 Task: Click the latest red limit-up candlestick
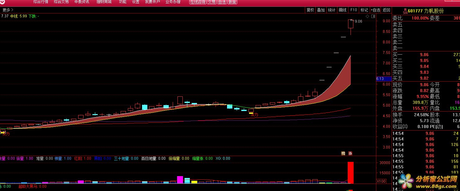(x=351, y=24)
